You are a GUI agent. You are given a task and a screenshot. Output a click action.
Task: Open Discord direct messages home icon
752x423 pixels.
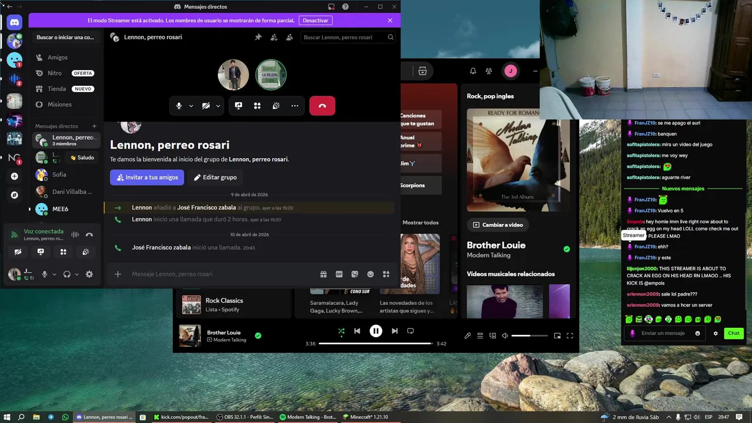[x=15, y=22]
